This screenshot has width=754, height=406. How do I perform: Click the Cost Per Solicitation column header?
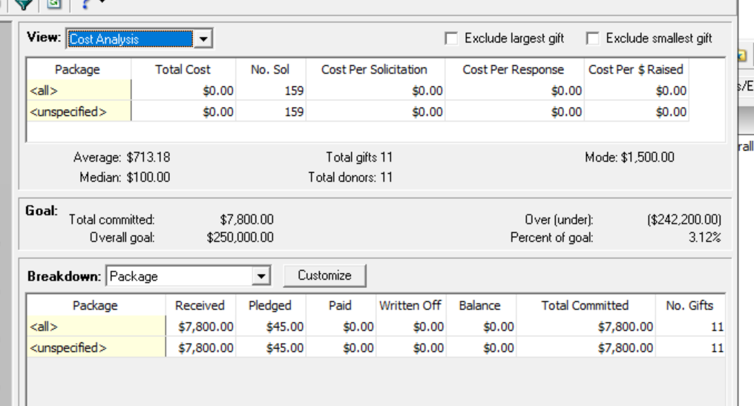click(375, 69)
